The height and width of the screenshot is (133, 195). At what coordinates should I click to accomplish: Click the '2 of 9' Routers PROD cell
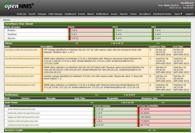[x=90, y=30]
